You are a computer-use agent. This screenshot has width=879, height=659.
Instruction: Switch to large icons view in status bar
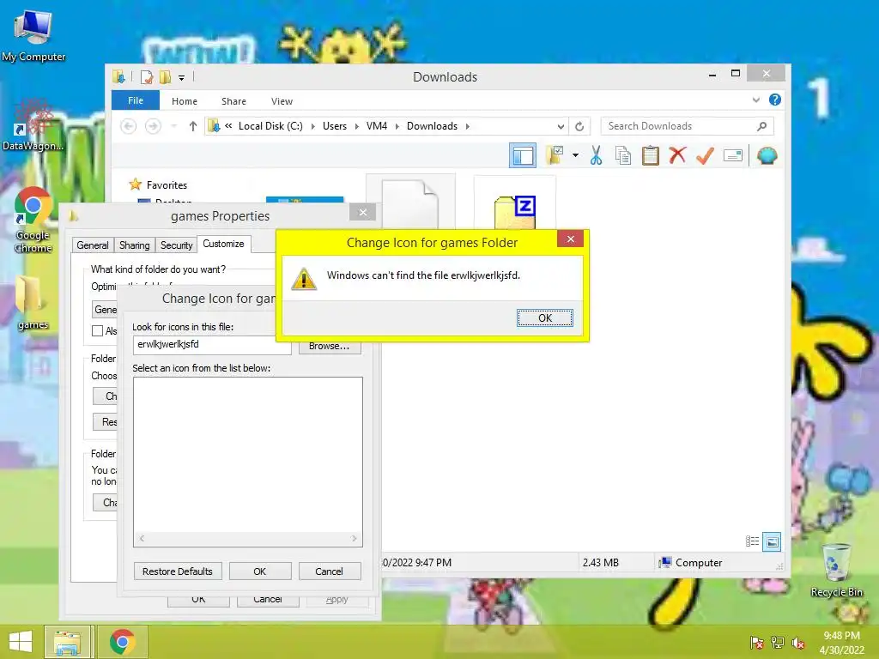tap(772, 541)
